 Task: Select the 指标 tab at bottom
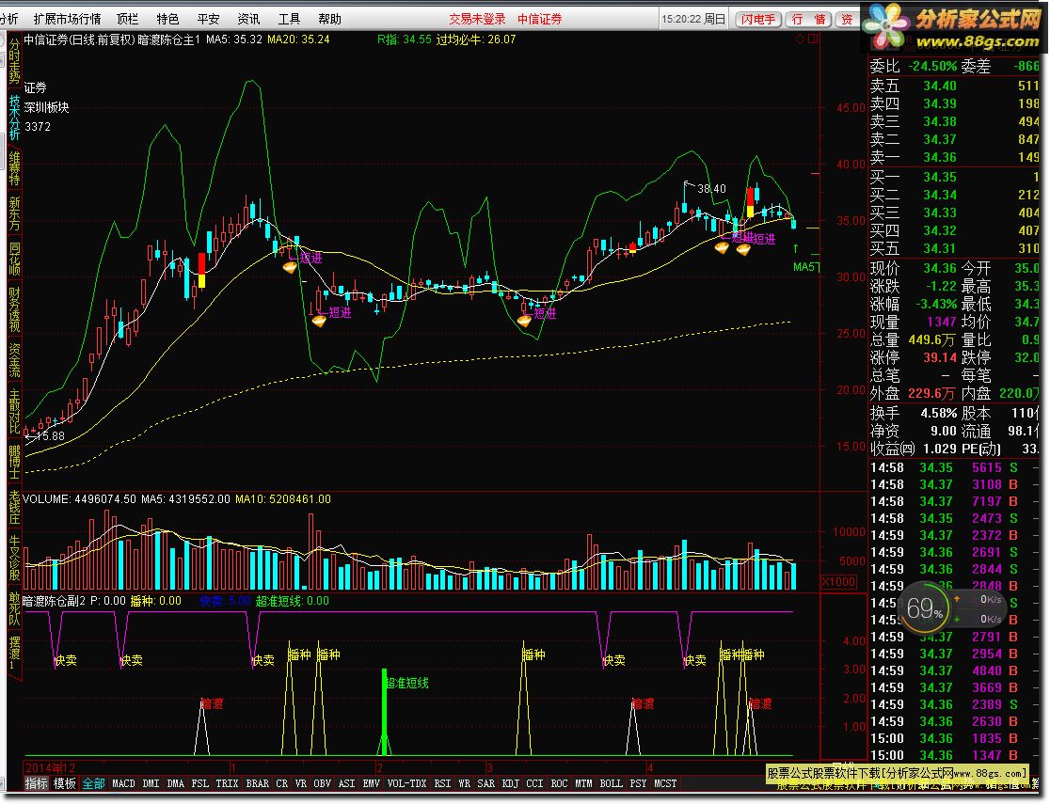pyautogui.click(x=36, y=783)
